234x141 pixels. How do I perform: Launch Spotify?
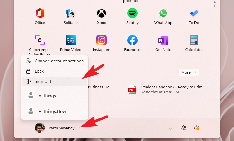click(132, 16)
